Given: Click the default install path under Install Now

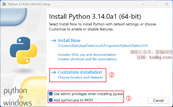Looking at the screenshot, I should point(104,46).
